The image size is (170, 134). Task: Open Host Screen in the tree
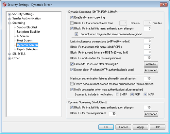click(x=25, y=41)
